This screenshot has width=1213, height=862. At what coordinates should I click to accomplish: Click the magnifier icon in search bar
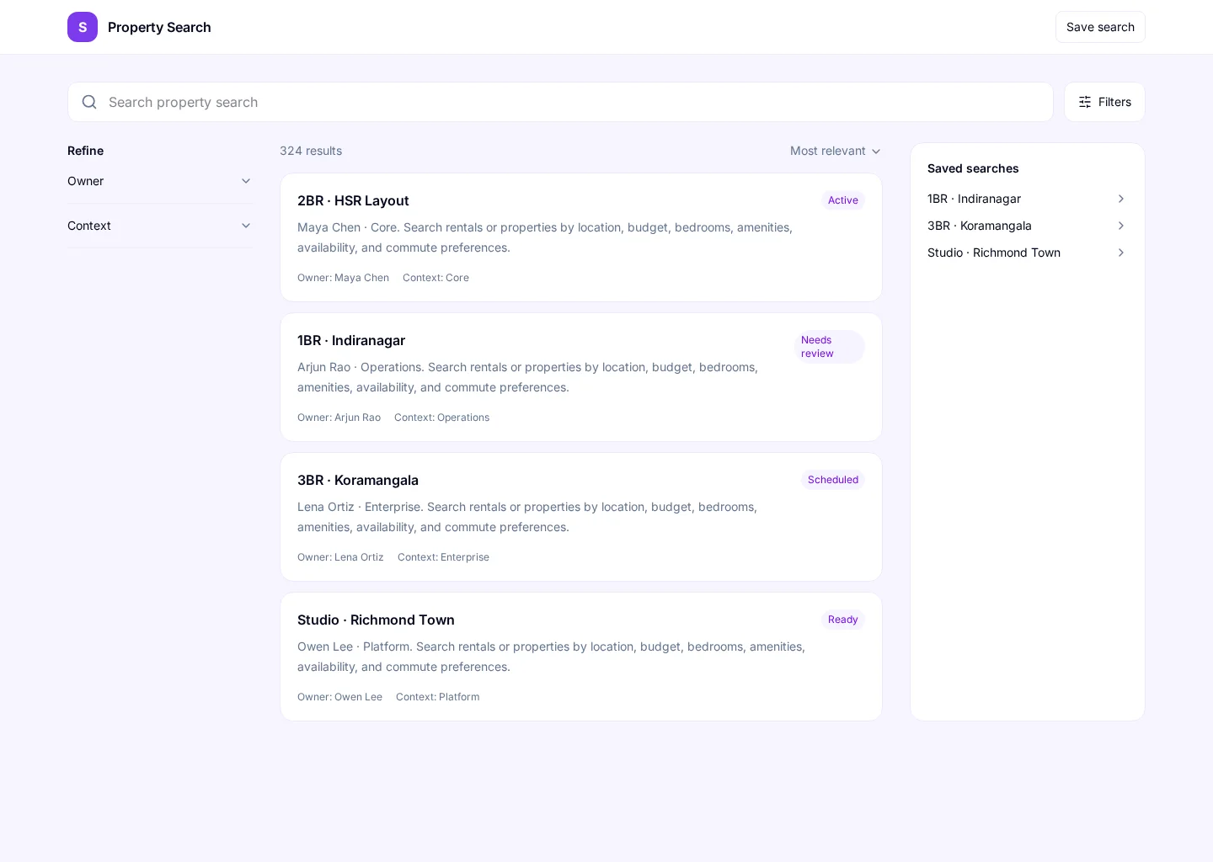[x=89, y=102]
